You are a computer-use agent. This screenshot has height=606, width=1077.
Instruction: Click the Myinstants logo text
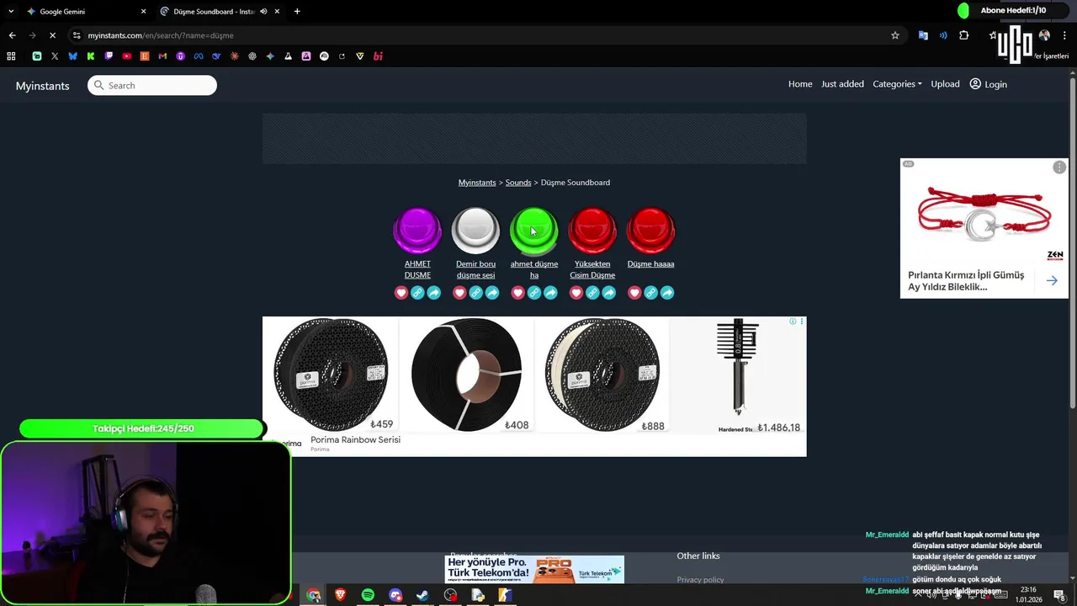tap(42, 86)
